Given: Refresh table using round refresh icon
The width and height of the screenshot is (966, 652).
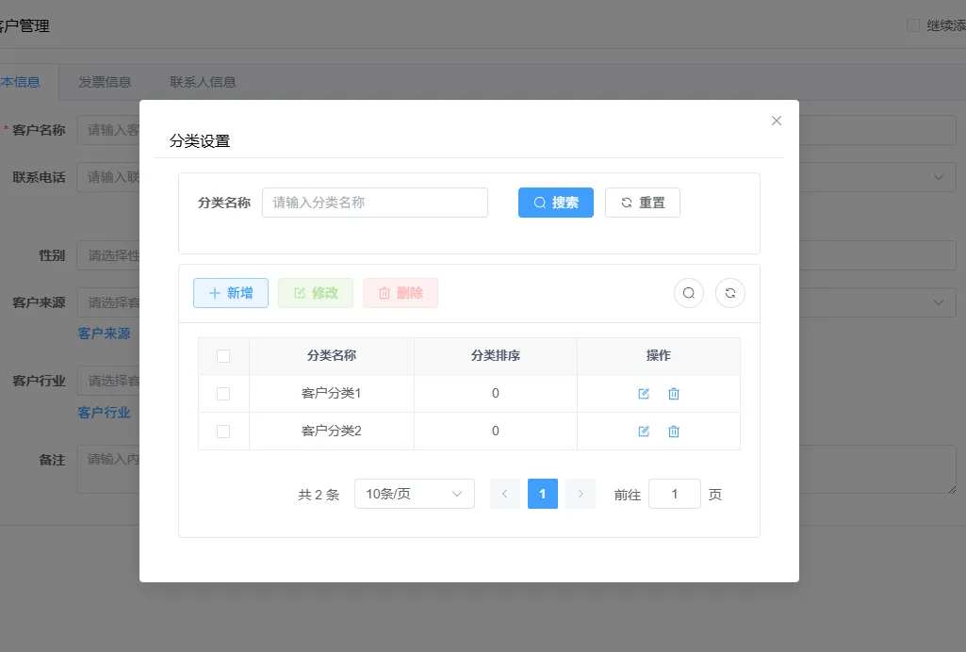Looking at the screenshot, I should click(x=730, y=293).
